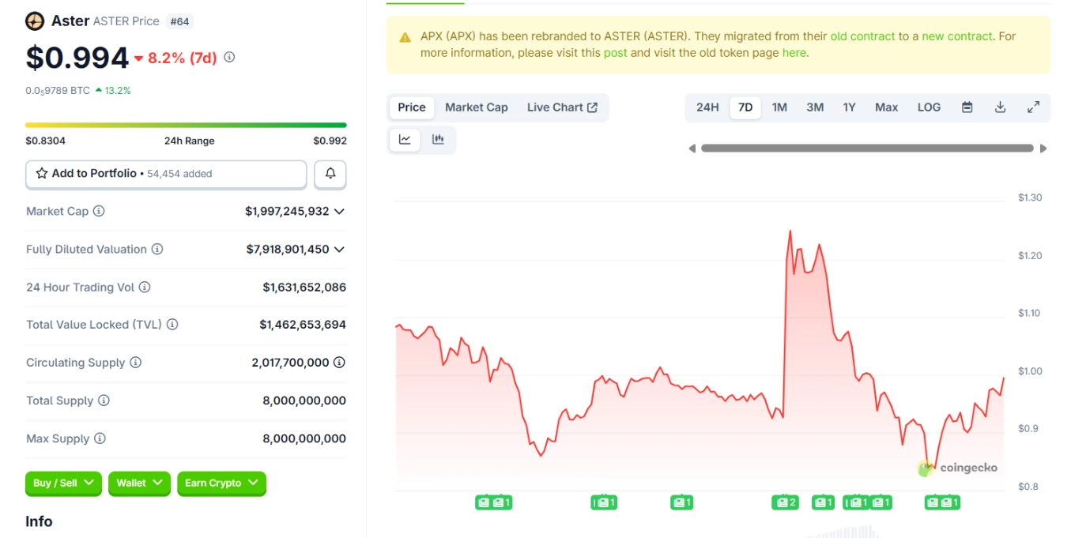Open the Wallet dropdown

(x=139, y=483)
